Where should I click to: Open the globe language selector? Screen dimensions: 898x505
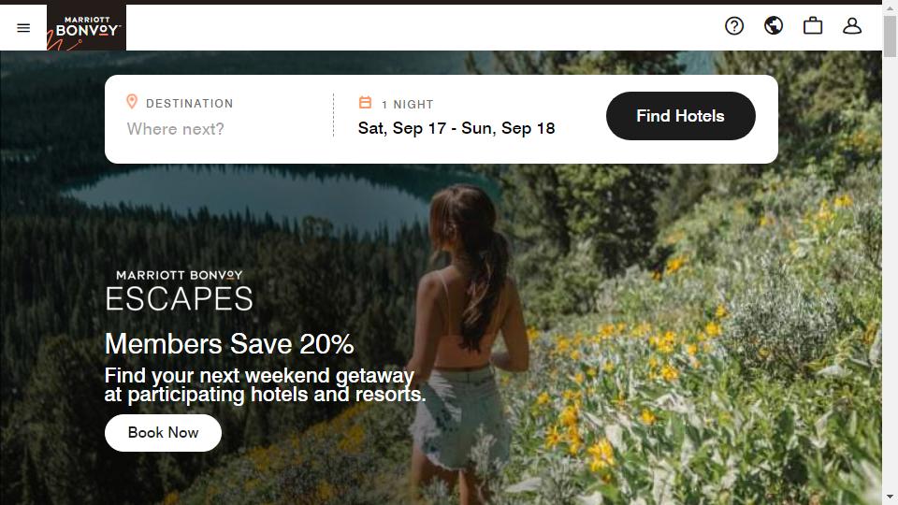click(774, 26)
